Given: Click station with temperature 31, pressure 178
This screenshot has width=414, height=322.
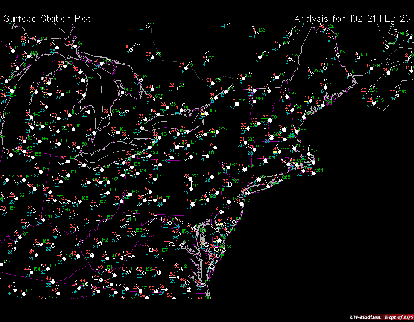Looking at the screenshot, I should click(43, 220).
